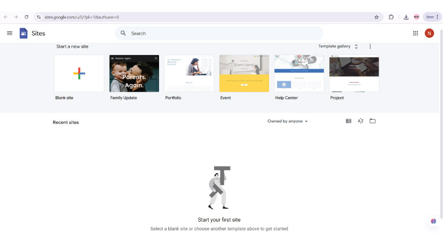This screenshot has height=246, width=443.
Task: Click the Portfolio label
Action: pyautogui.click(x=173, y=98)
